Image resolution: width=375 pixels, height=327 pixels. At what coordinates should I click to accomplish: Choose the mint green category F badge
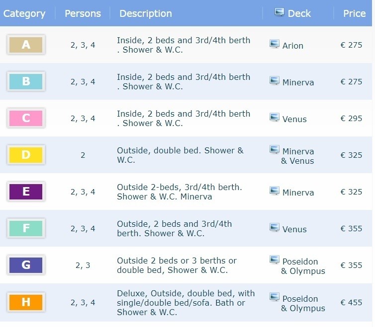click(x=26, y=229)
